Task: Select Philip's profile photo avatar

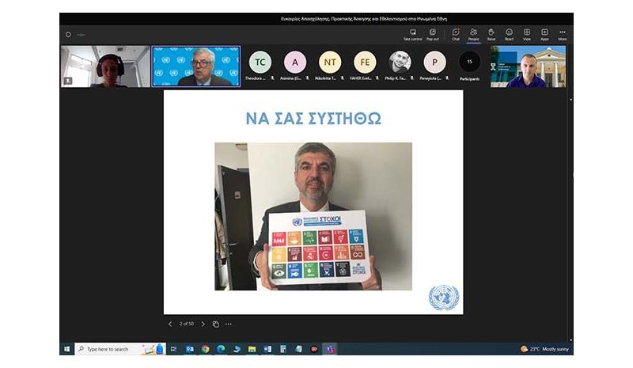Action: (x=400, y=63)
